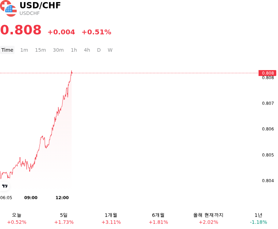Choose the 30m interval
This screenshot has height=229, width=278.
tap(58, 50)
